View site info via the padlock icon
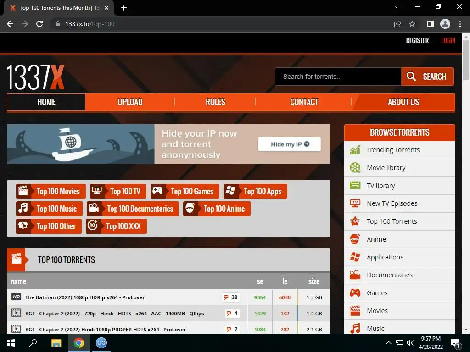The width and height of the screenshot is (470, 352). click(x=58, y=24)
